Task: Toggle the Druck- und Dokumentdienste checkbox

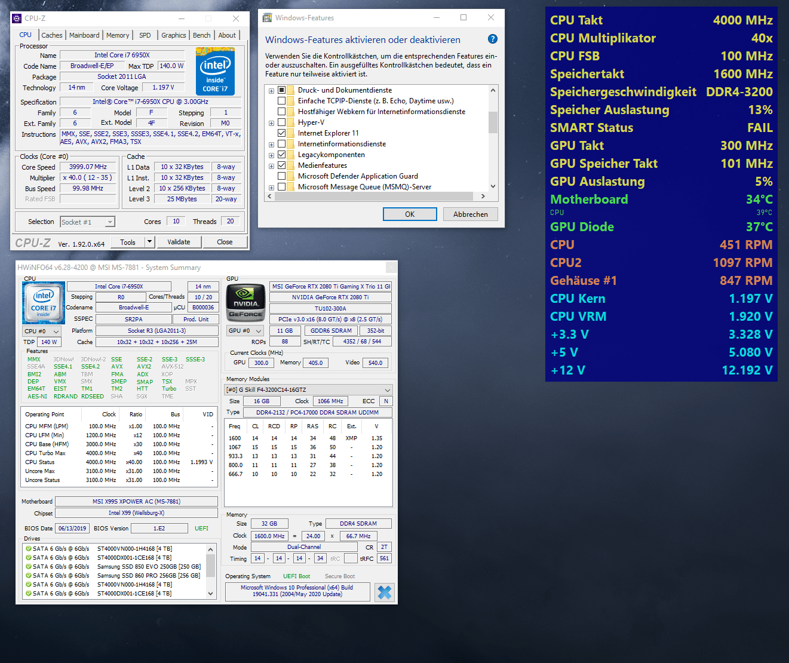Action: tap(281, 90)
